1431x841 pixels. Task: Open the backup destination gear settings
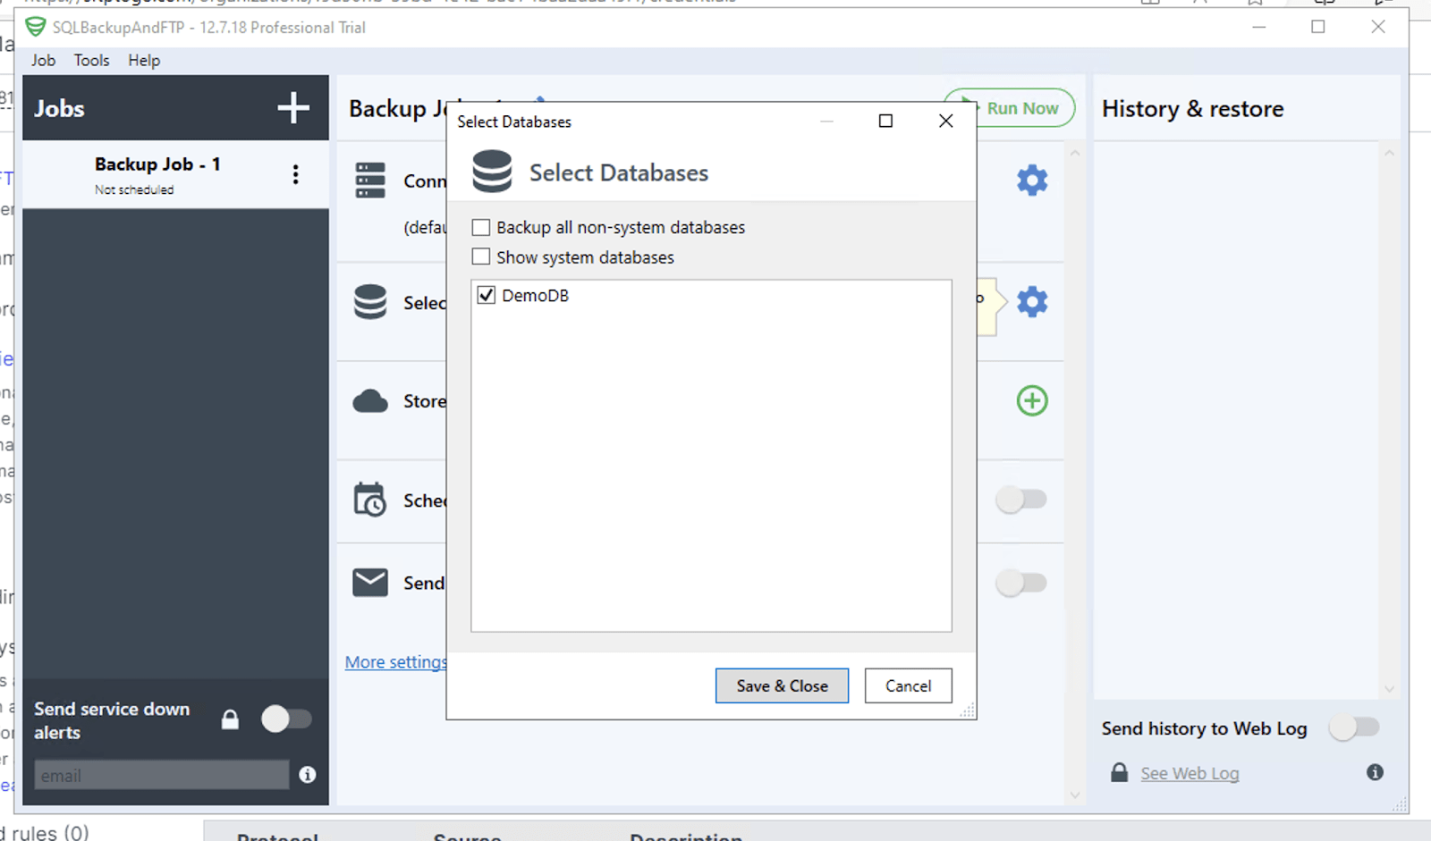tap(1031, 302)
